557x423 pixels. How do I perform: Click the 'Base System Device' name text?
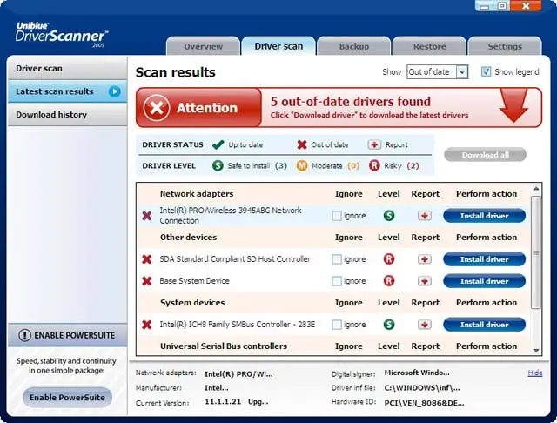click(194, 281)
